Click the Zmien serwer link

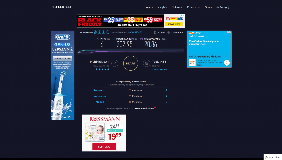pos(160,69)
